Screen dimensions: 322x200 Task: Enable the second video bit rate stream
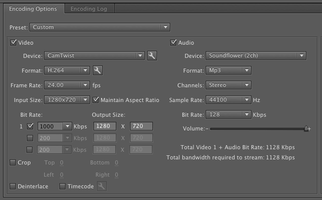click(30, 138)
